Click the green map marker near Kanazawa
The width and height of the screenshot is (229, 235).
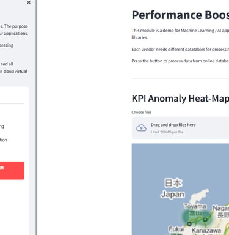pos(189,224)
